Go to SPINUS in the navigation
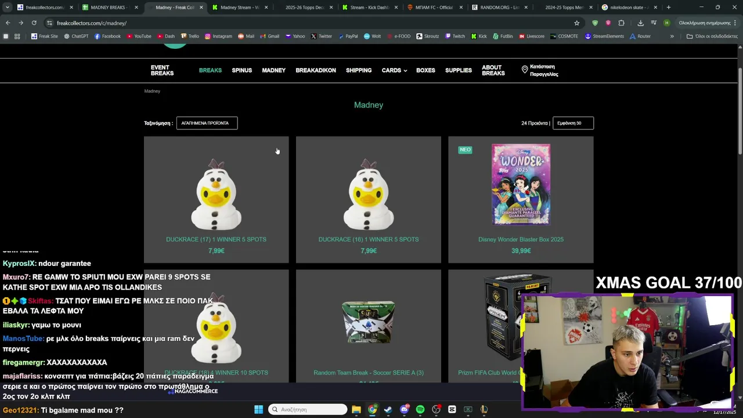The width and height of the screenshot is (743, 418). click(241, 70)
